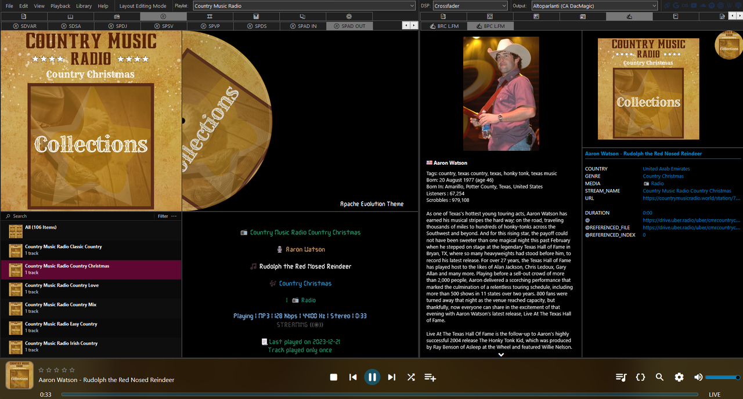743x399 pixels.
Task: Toggle Layout Editing Mode
Action: 143,6
